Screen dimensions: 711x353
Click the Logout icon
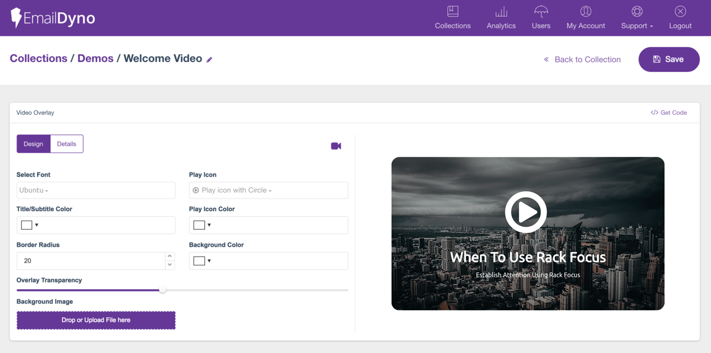point(680,11)
